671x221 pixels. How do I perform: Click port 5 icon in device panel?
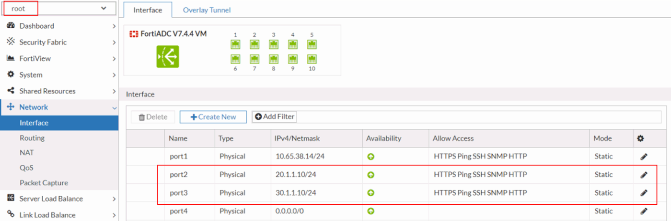[312, 44]
